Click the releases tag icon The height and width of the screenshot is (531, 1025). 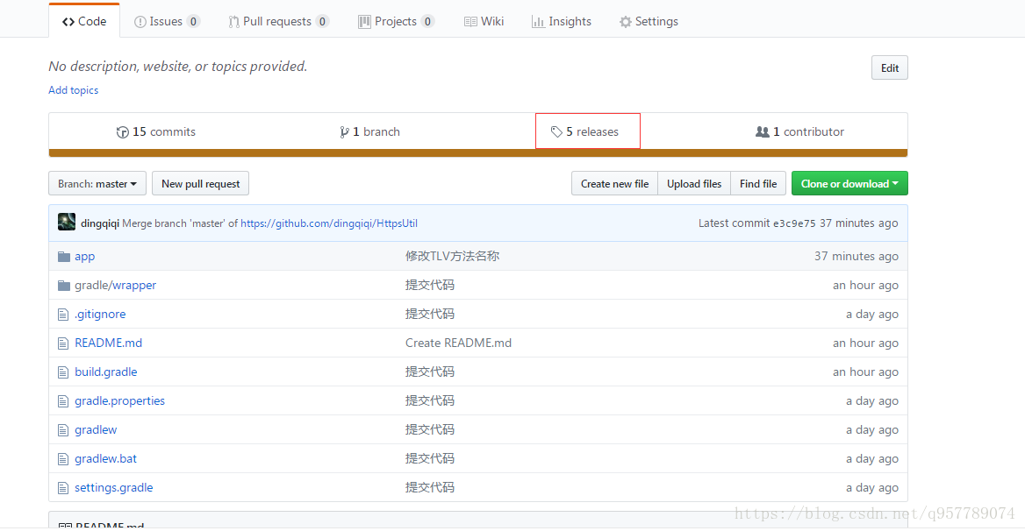(556, 131)
